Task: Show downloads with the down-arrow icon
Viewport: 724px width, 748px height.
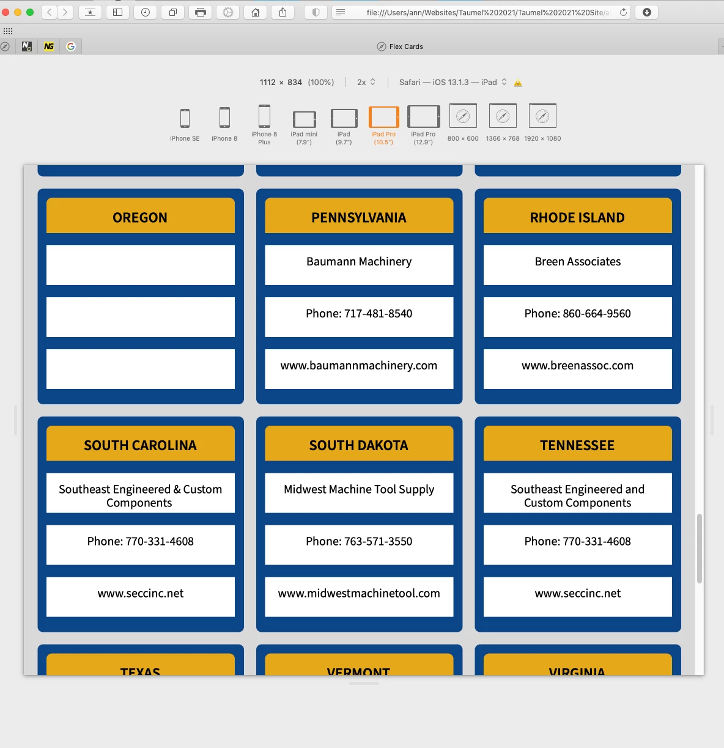Action: [647, 12]
